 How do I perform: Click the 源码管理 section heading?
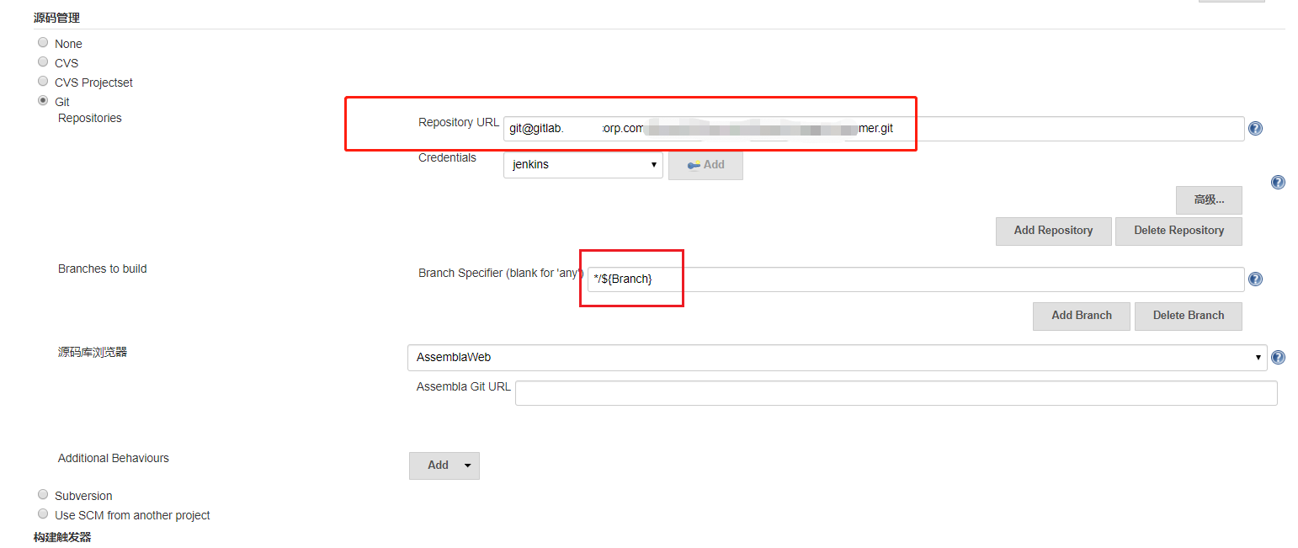pos(56,18)
